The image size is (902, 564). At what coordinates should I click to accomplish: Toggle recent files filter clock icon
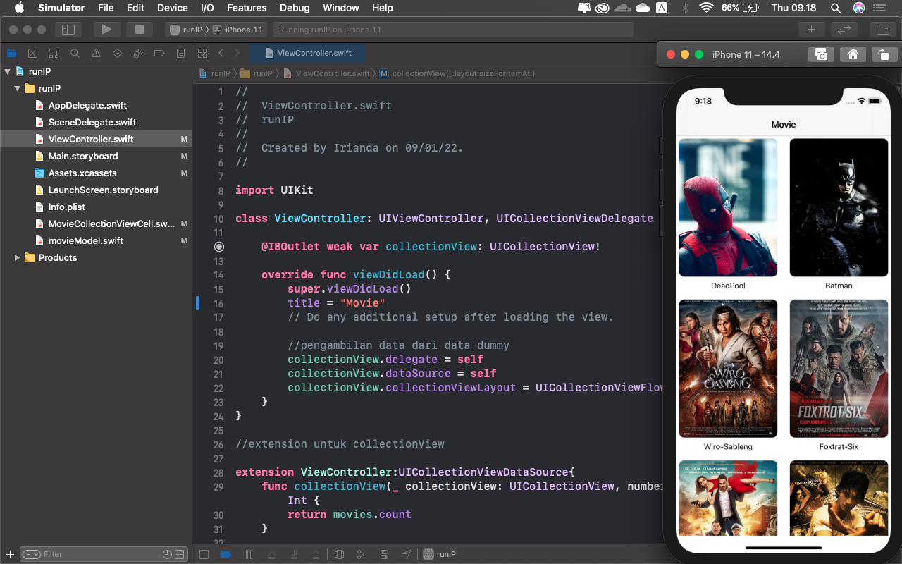167,554
